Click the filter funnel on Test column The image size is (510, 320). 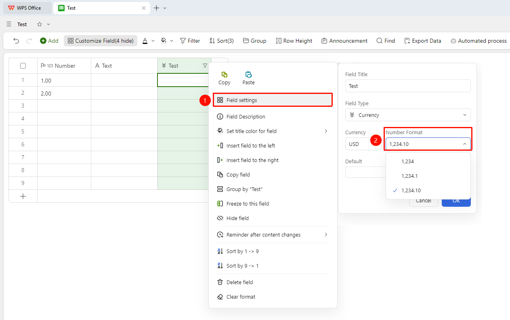pyautogui.click(x=205, y=66)
